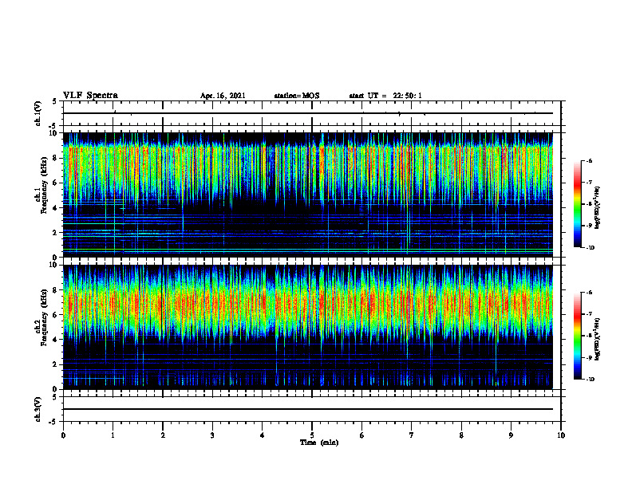Click the "2" kHz tick of ch.1 spectrogram
Screen dimensions: 632x488
(x=56, y=233)
